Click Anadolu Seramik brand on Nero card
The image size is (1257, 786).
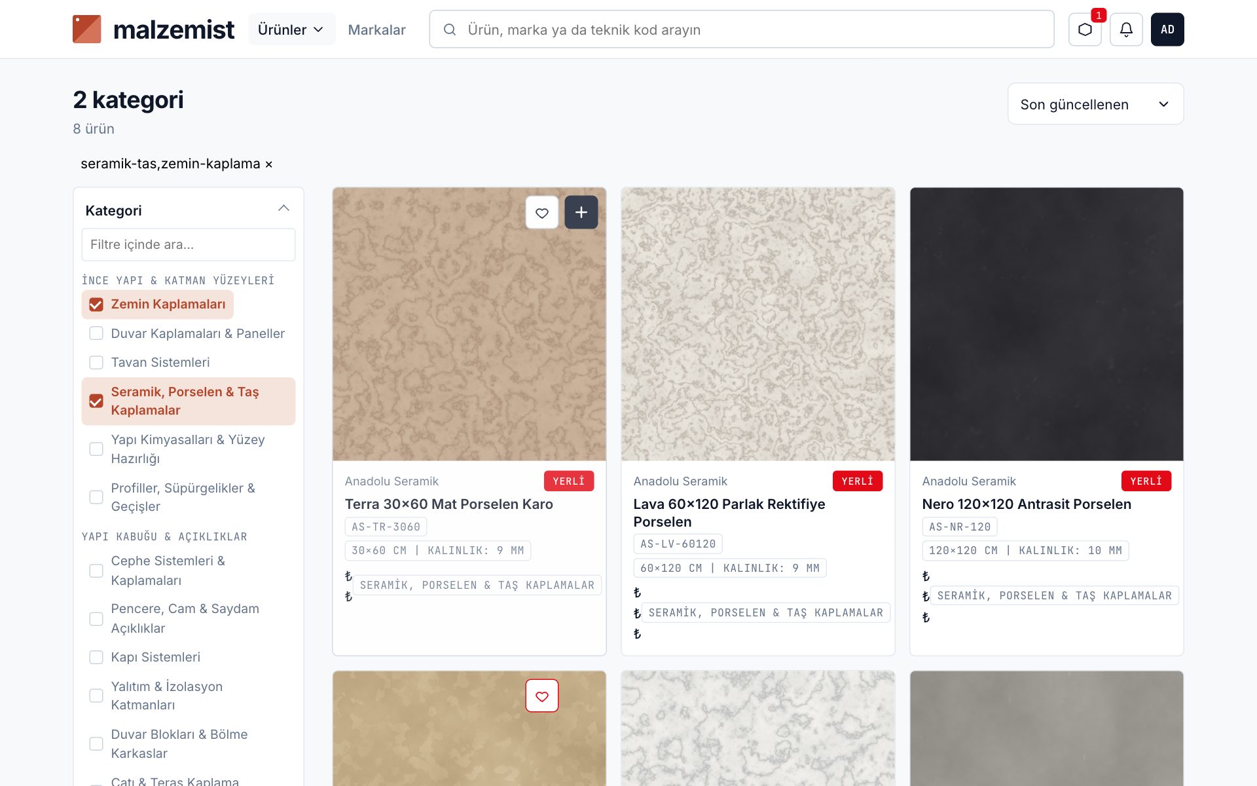click(x=969, y=481)
